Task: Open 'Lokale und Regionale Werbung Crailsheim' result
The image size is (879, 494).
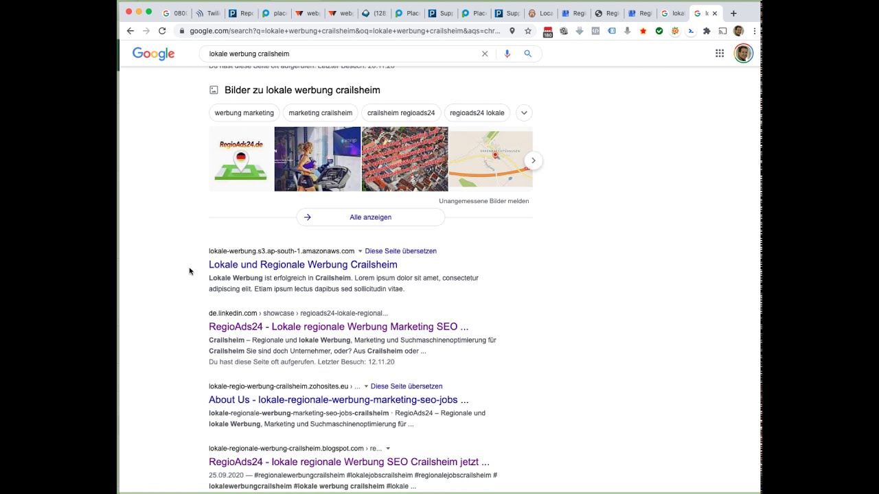Action: 303,264
